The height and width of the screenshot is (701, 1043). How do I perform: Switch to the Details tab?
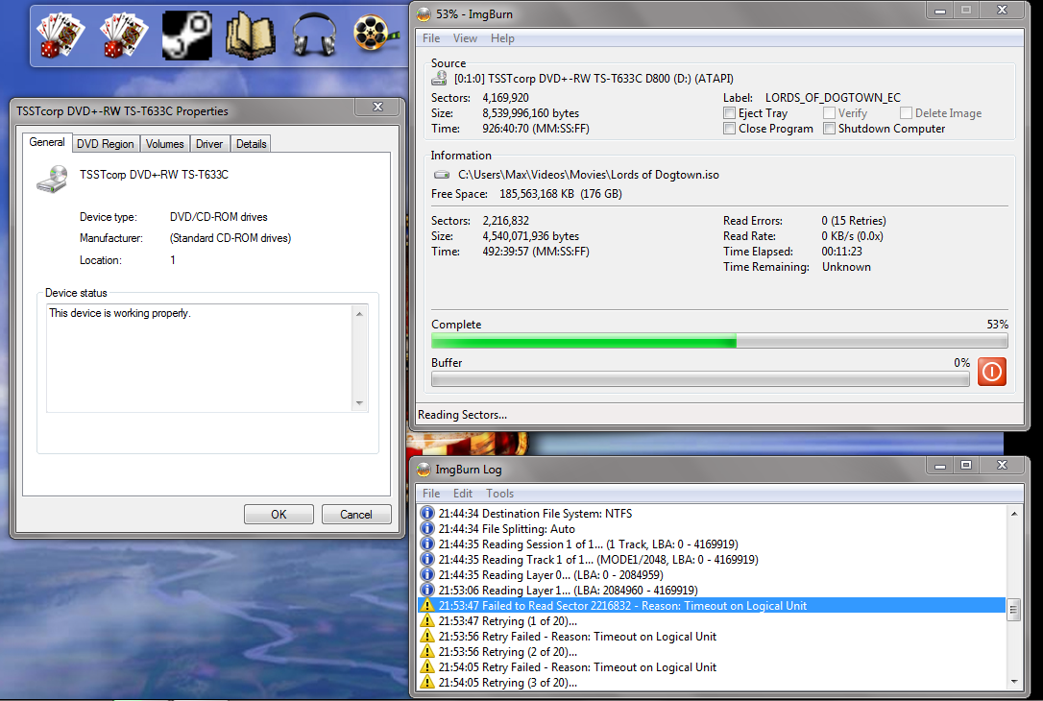[251, 144]
